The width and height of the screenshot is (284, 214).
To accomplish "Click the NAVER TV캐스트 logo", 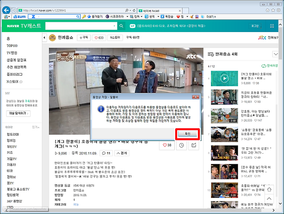I will [x=24, y=26].
